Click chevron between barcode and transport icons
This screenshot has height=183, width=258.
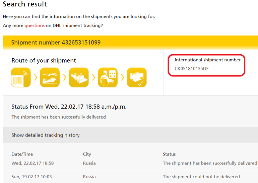click(35, 77)
